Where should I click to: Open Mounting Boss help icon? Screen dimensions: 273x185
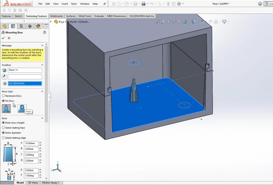(x=45, y=32)
